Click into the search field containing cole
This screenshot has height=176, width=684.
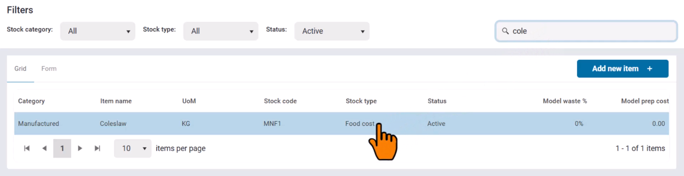[x=591, y=31]
